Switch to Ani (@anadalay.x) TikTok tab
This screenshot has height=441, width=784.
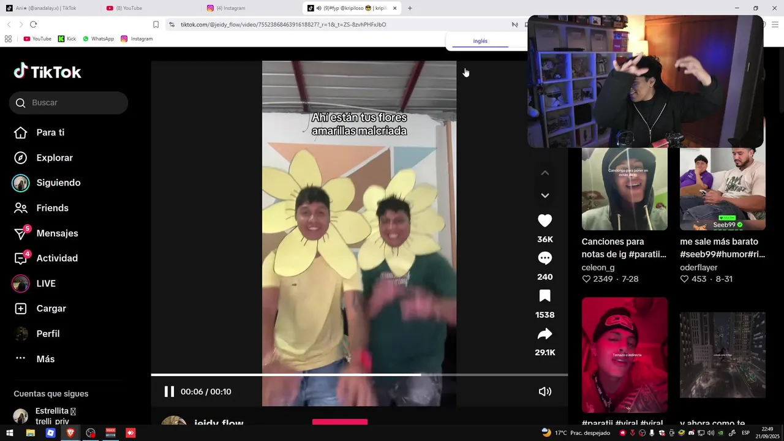click(x=46, y=8)
